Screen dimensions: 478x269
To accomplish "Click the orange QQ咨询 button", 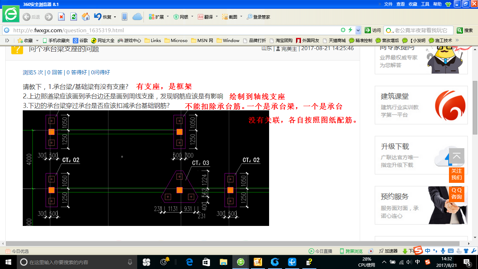I will coord(457,194).
